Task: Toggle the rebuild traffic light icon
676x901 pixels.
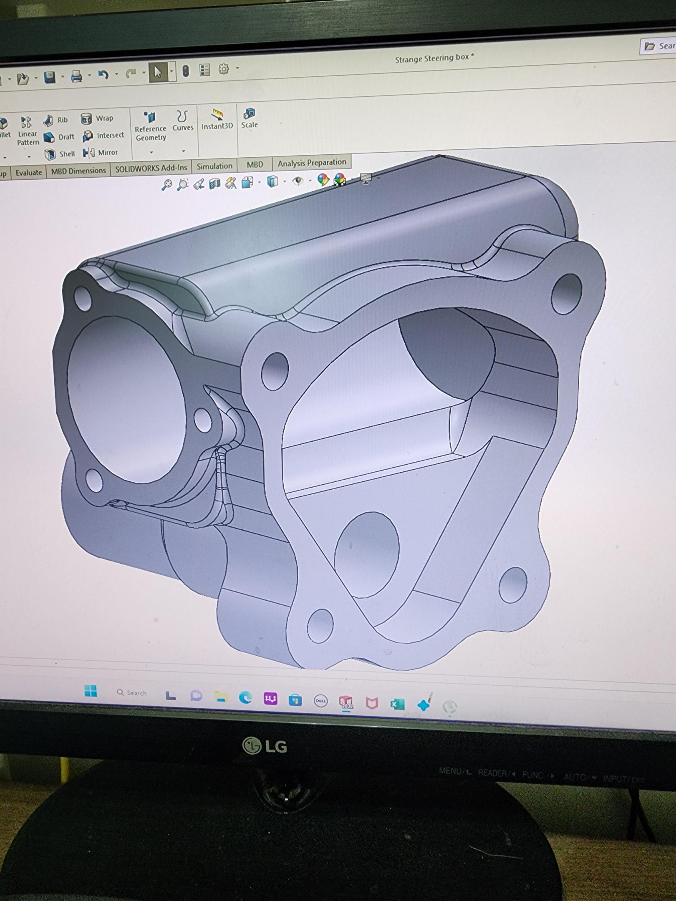Action: point(186,71)
